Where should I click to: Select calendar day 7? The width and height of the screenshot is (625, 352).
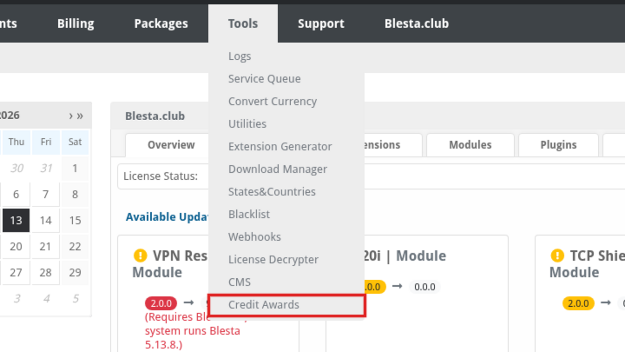click(x=46, y=194)
